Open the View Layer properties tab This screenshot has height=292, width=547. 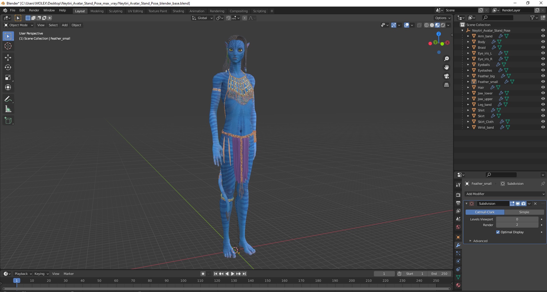click(458, 211)
